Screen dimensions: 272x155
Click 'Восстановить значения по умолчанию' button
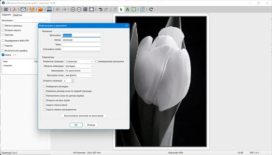(x=84, y=116)
